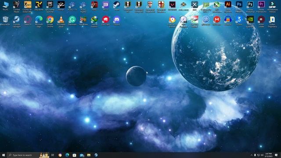Image resolution: width=281 pixels, height=158 pixels.
Task: Select the Adobe Illustrator shortcut
Action: [x=228, y=7]
